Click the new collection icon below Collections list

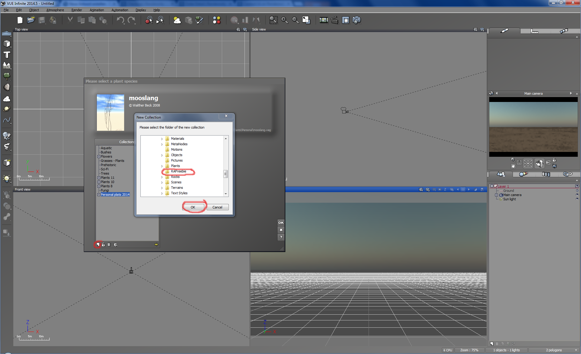pos(97,244)
